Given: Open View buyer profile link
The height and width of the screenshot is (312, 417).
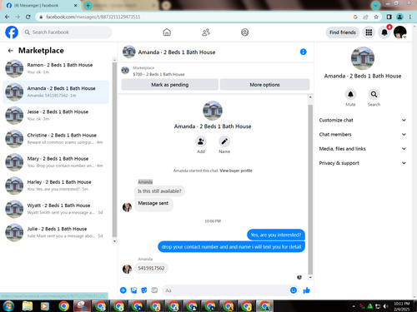Looking at the screenshot, I should (x=236, y=171).
